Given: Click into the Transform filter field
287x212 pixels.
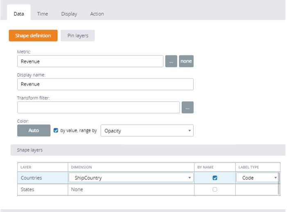Looking at the screenshot, I should point(98,107).
